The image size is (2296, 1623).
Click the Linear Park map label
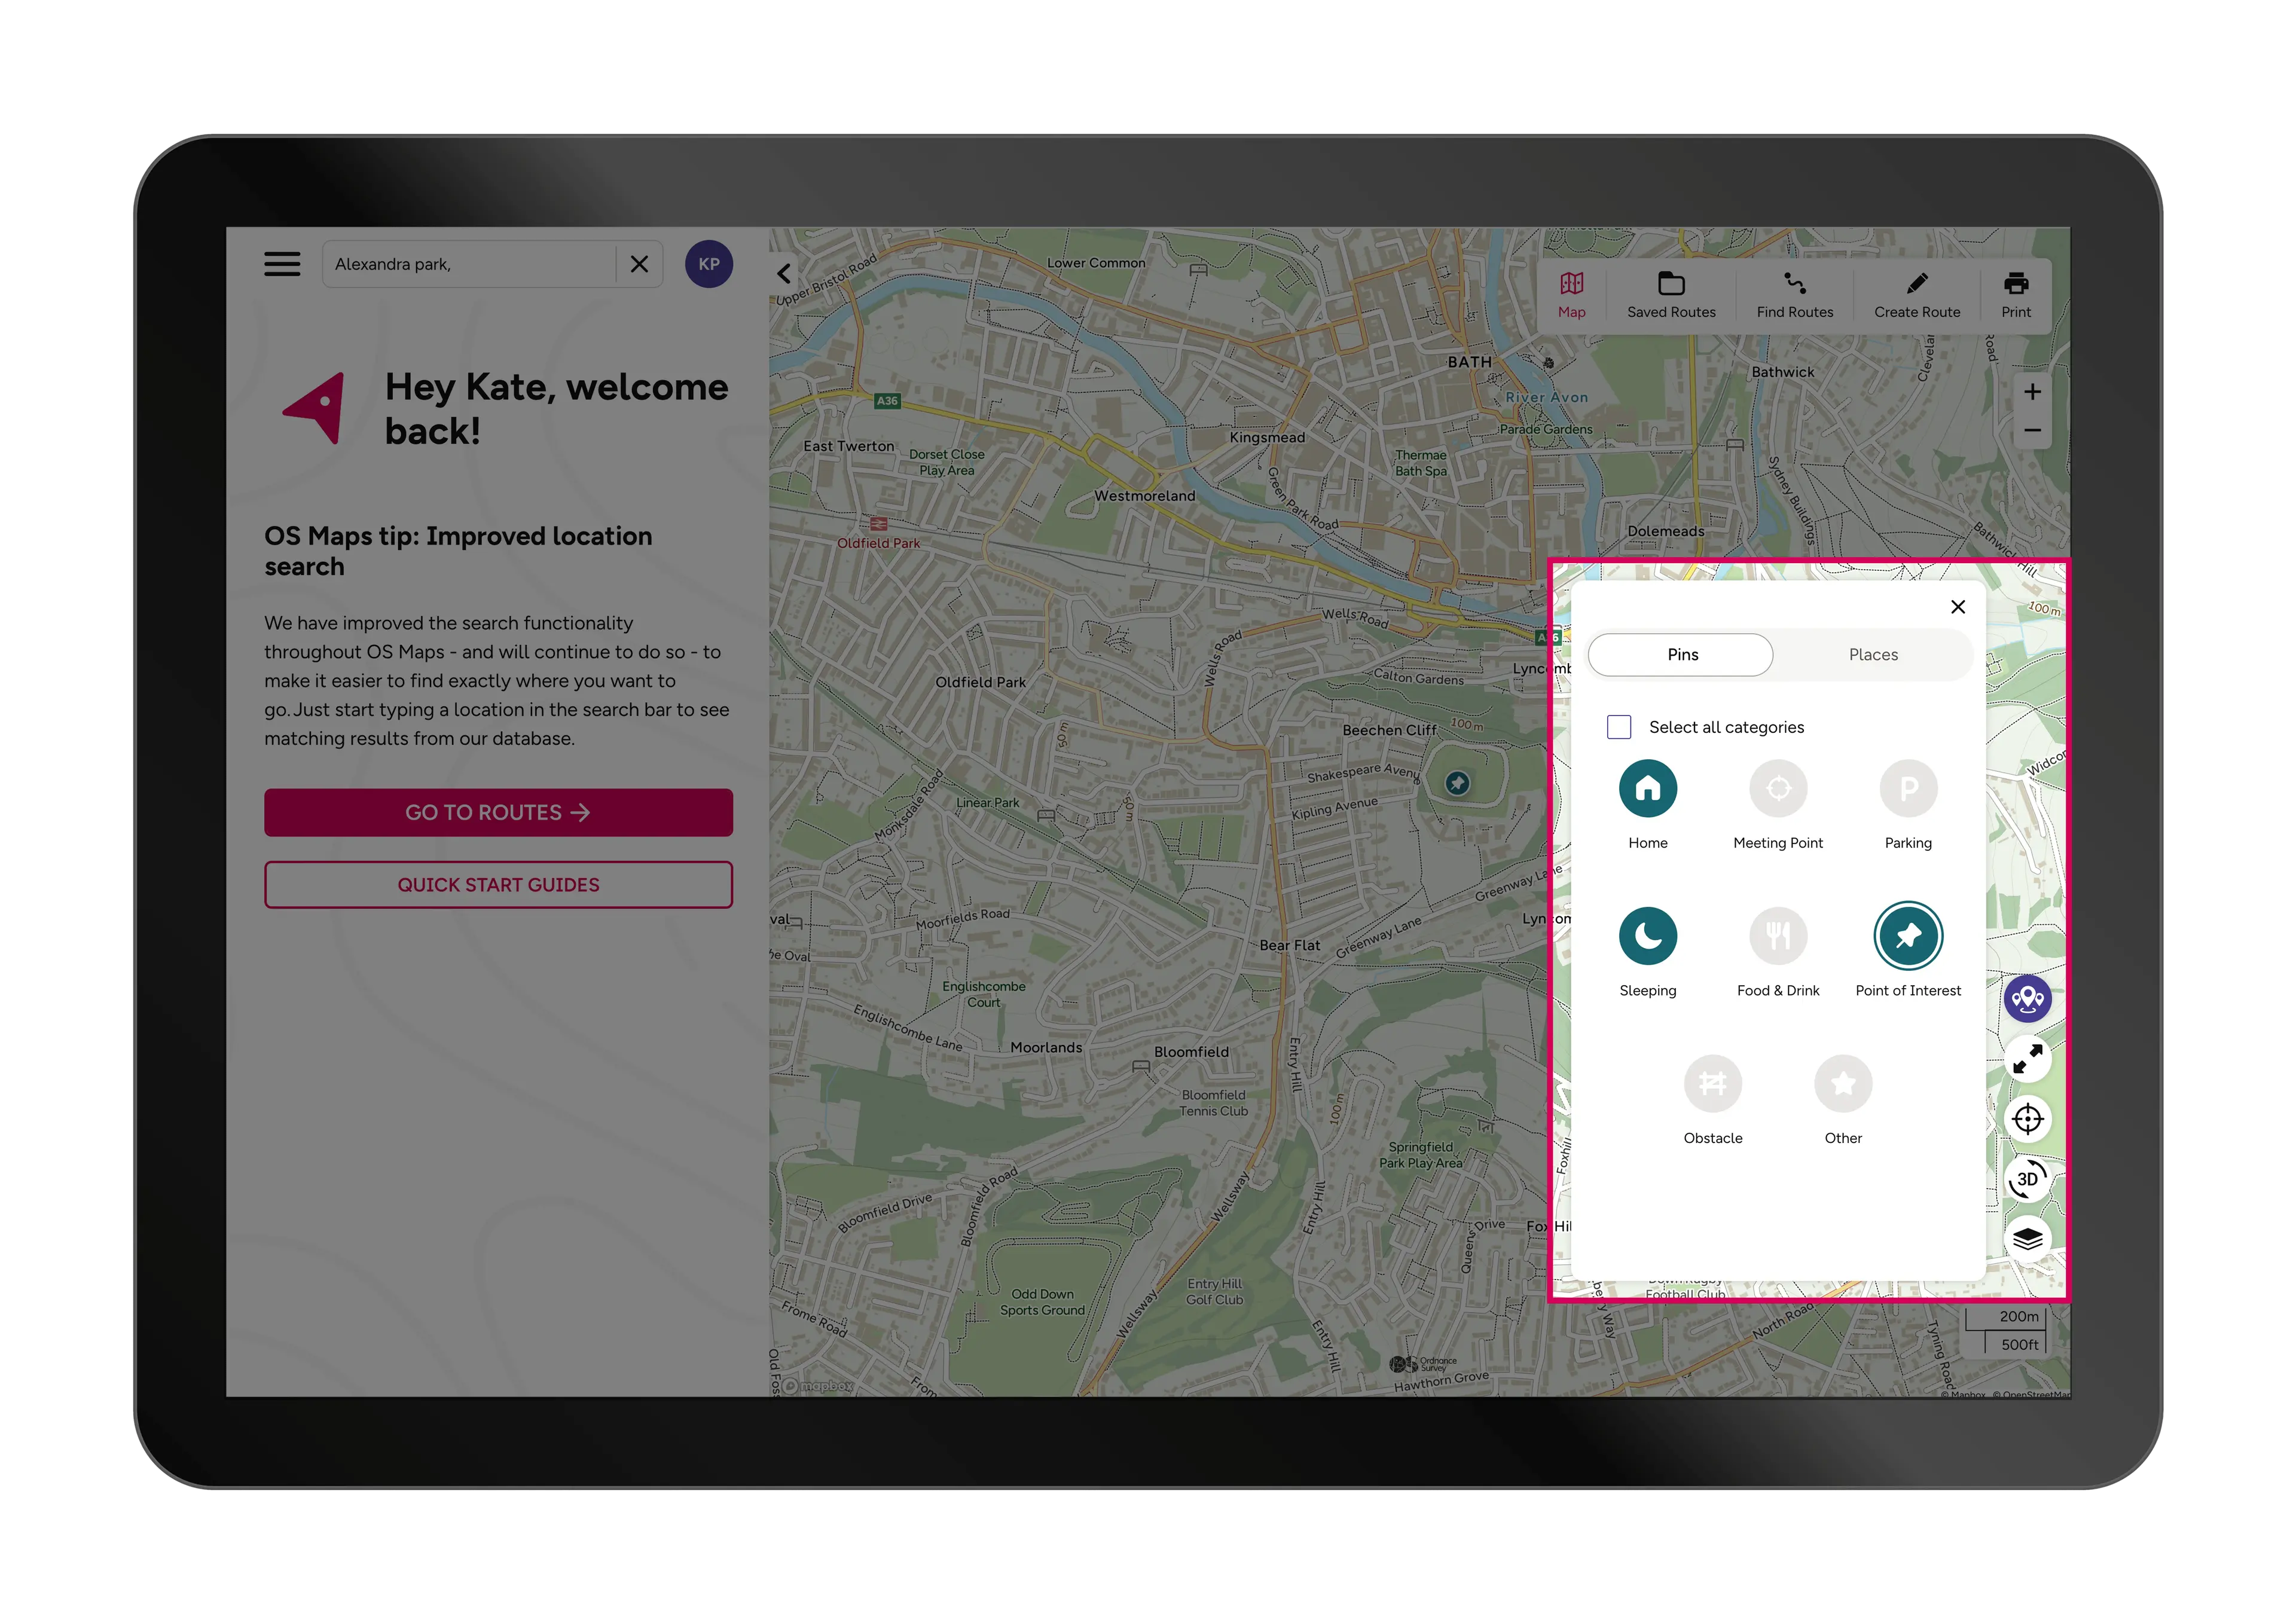coord(987,802)
